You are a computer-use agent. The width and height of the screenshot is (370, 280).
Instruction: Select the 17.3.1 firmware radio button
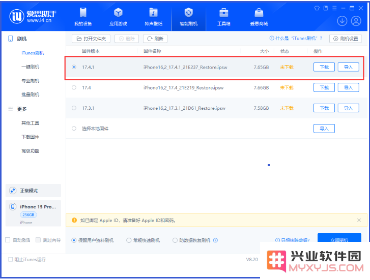pyautogui.click(x=74, y=108)
